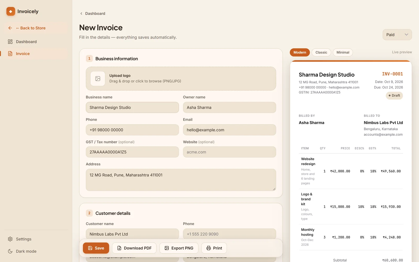Open the Paid status dropdown
Viewport: 419px width, 262px height.
(x=397, y=35)
